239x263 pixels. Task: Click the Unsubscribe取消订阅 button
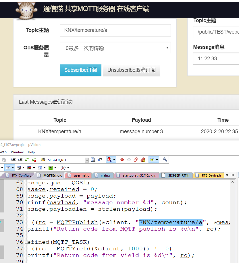(132, 70)
